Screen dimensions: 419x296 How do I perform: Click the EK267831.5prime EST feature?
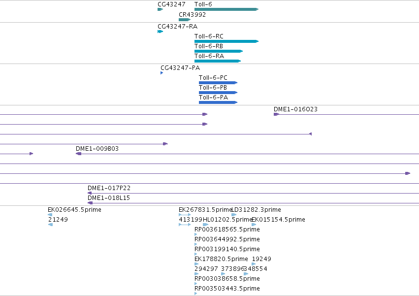pyautogui.click(x=185, y=215)
